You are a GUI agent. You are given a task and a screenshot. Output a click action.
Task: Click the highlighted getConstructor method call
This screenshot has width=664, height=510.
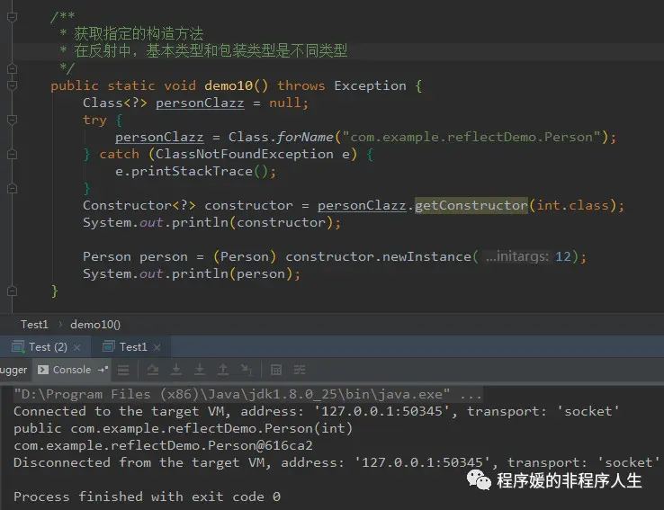471,205
